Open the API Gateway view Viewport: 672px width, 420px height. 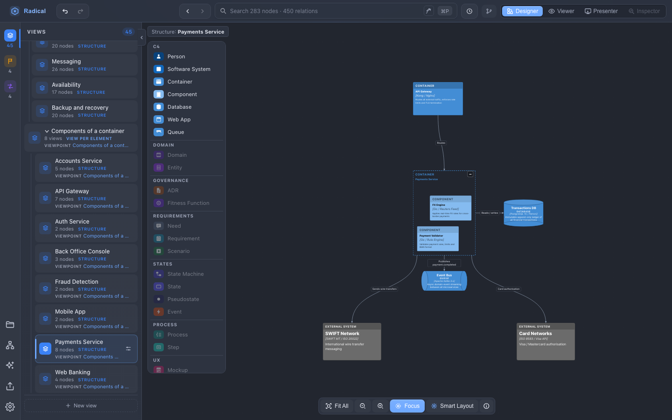pyautogui.click(x=86, y=198)
